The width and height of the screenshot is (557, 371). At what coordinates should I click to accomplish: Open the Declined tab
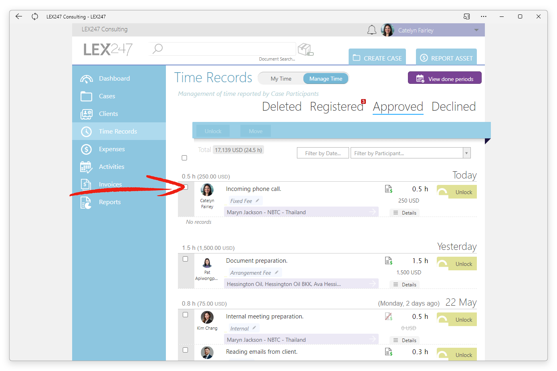pyautogui.click(x=454, y=107)
